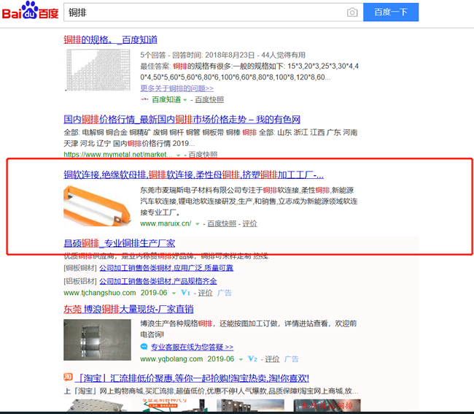474x414 pixels.
Task: Click the blue chat bubble icon
Action: pyautogui.click(x=144, y=347)
